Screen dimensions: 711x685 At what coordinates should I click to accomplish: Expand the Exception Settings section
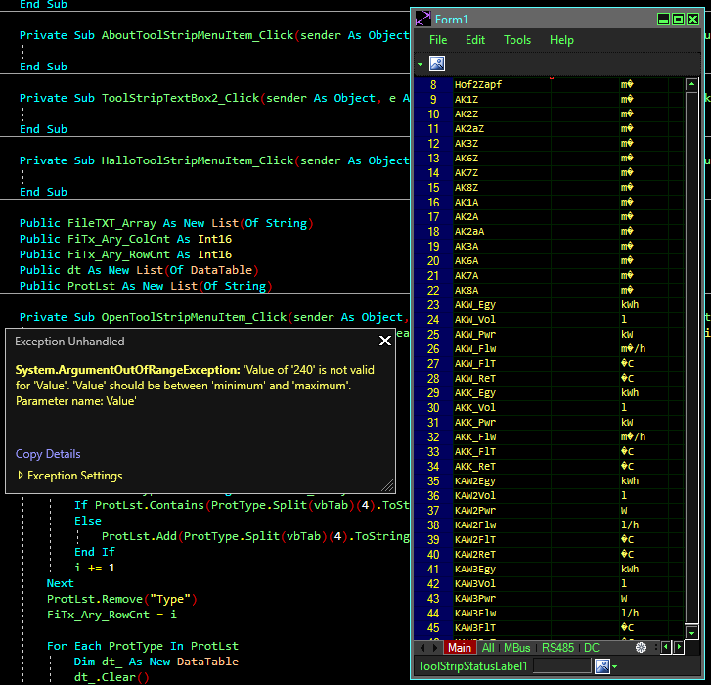[x=69, y=476]
